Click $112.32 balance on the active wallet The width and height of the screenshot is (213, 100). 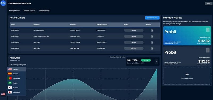pos(204,41)
